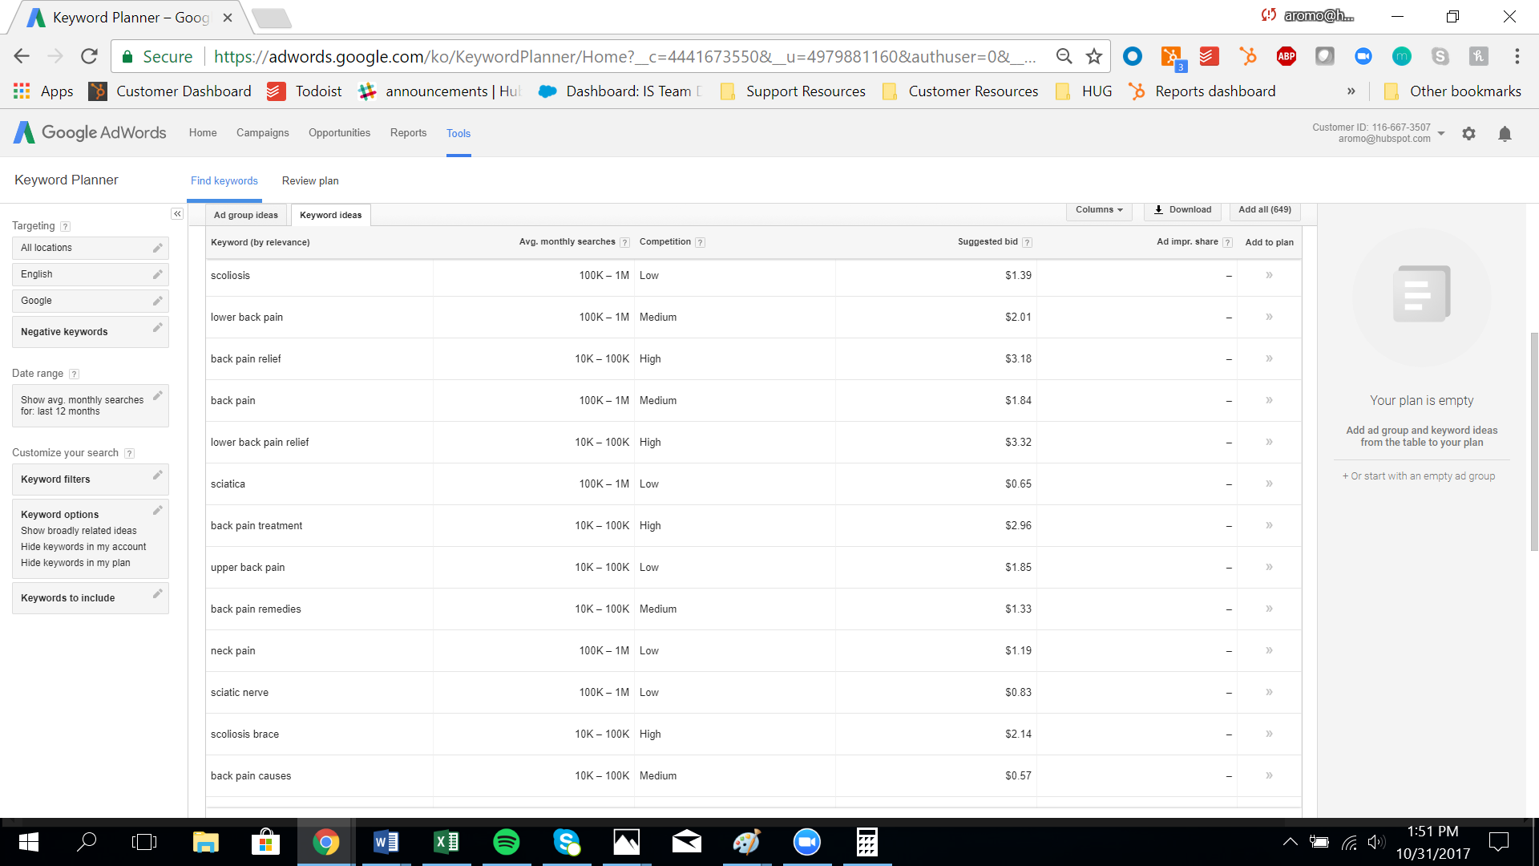
Task: Click Add all (649) button
Action: (1264, 210)
